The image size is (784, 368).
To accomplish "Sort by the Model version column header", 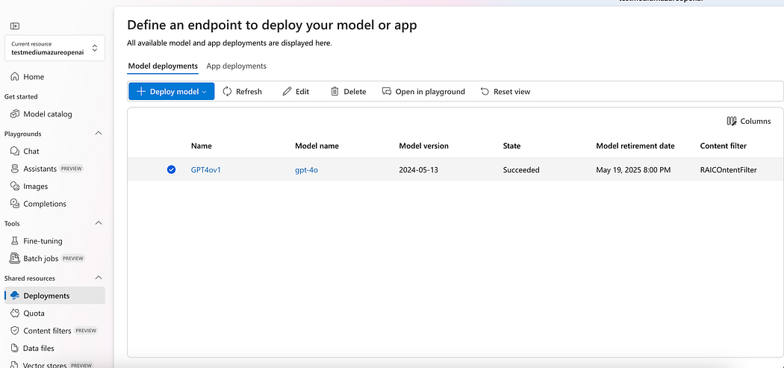I will (424, 146).
